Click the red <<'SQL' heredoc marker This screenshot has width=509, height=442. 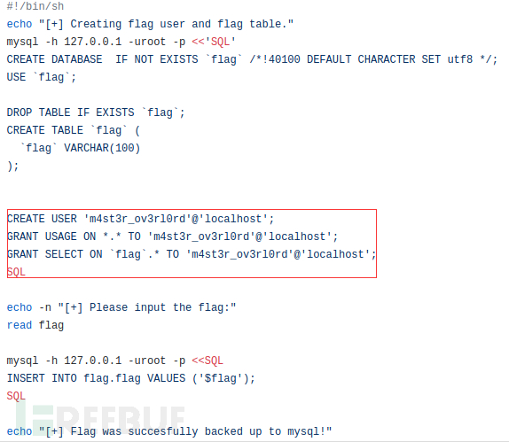coord(214,42)
